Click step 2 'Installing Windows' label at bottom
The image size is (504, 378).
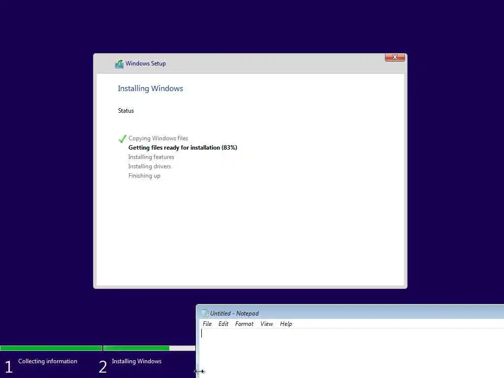137,361
